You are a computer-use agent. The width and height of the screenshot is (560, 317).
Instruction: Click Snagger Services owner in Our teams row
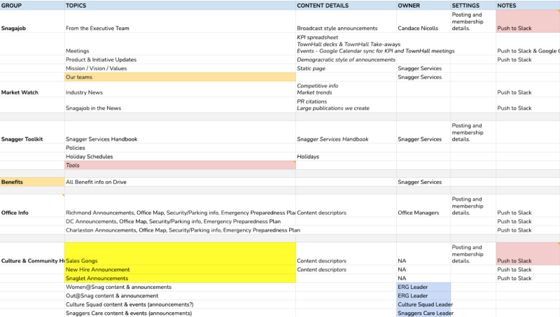pyautogui.click(x=423, y=77)
